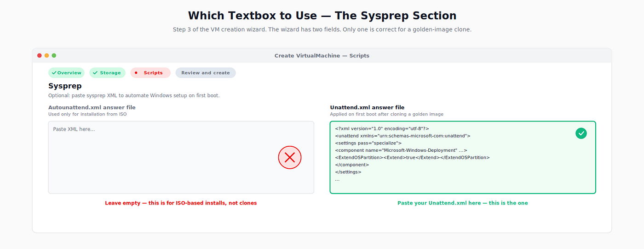Screen dimensions: 644x249
Task: Switch to the Storage wizard step
Action: (x=108, y=72)
